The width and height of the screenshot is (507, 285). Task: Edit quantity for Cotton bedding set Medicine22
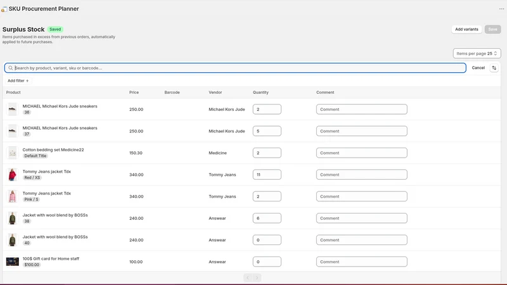(267, 153)
